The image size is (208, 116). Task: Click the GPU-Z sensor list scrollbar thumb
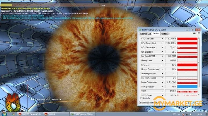[x=199, y=63]
